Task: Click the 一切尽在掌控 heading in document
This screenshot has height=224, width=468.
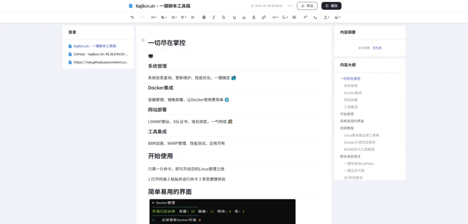Action: (x=167, y=43)
